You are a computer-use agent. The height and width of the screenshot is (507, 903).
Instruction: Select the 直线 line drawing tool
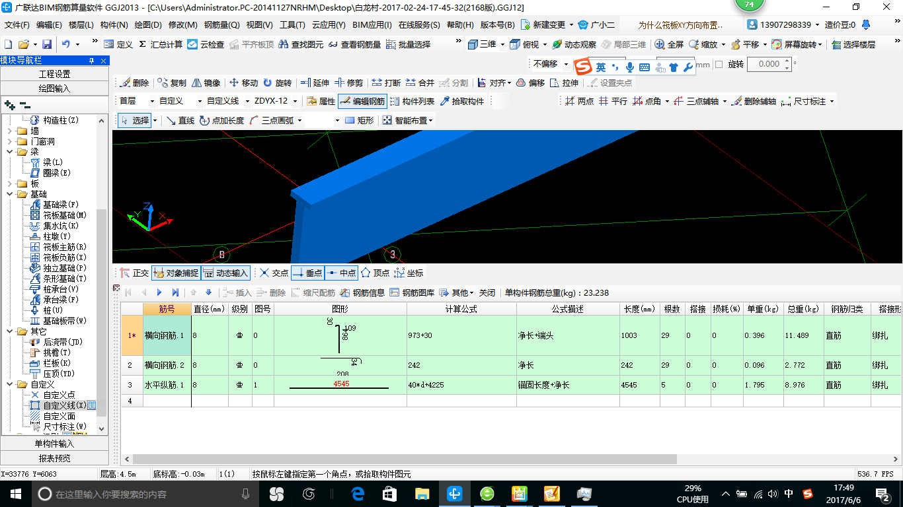180,120
